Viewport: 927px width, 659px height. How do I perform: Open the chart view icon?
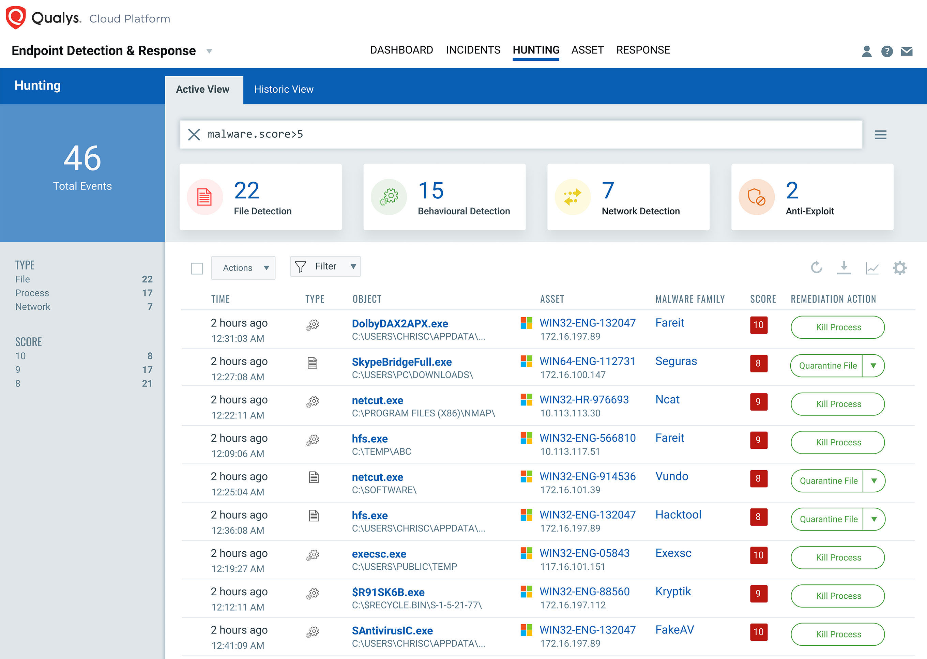click(x=872, y=268)
